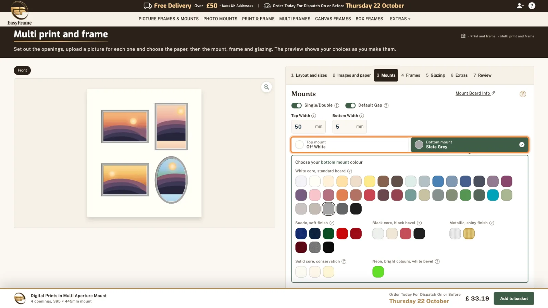The width and height of the screenshot is (548, 308).
Task: Go to step 2 Images and paper
Action: (352, 75)
